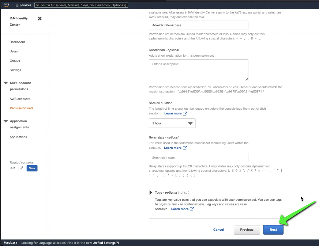319x246 pixels.
Task: Open Unified Settings link in footer
Action: pos(104,243)
